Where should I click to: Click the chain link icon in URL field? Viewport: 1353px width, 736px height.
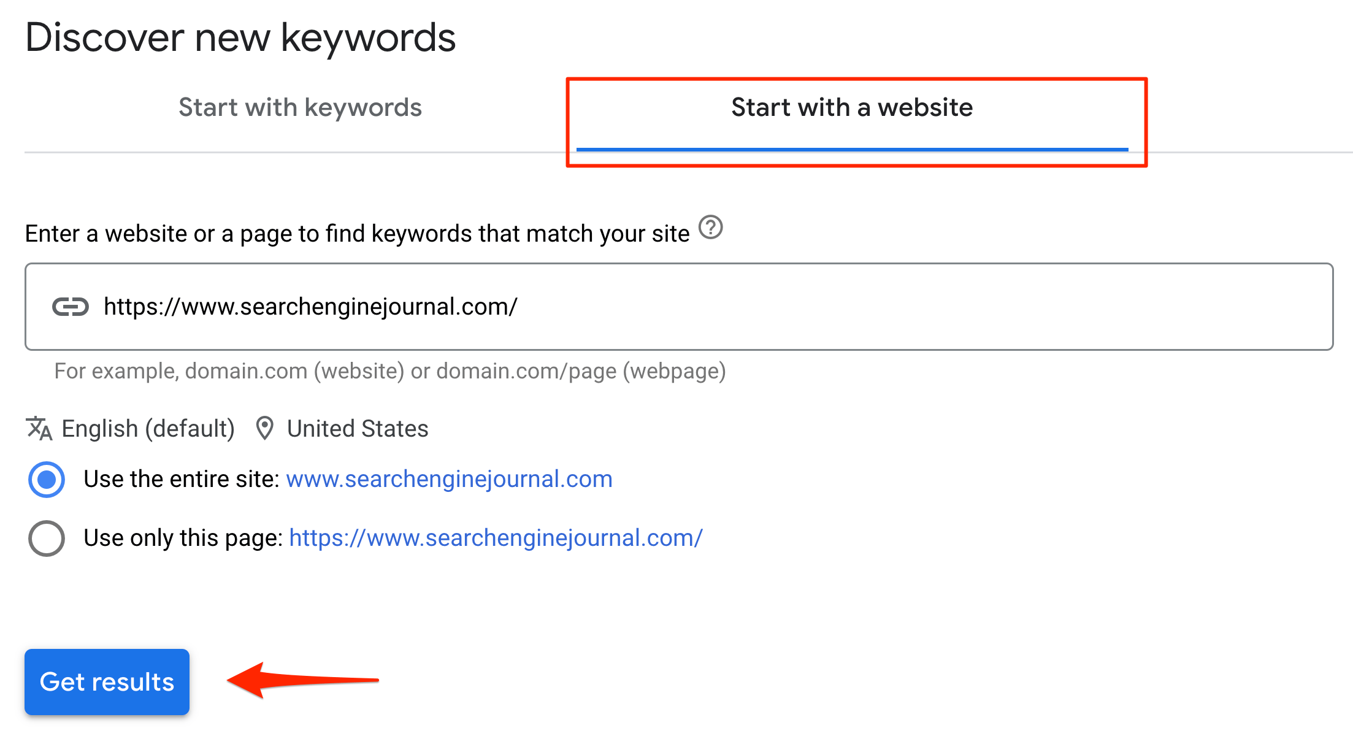coord(71,307)
